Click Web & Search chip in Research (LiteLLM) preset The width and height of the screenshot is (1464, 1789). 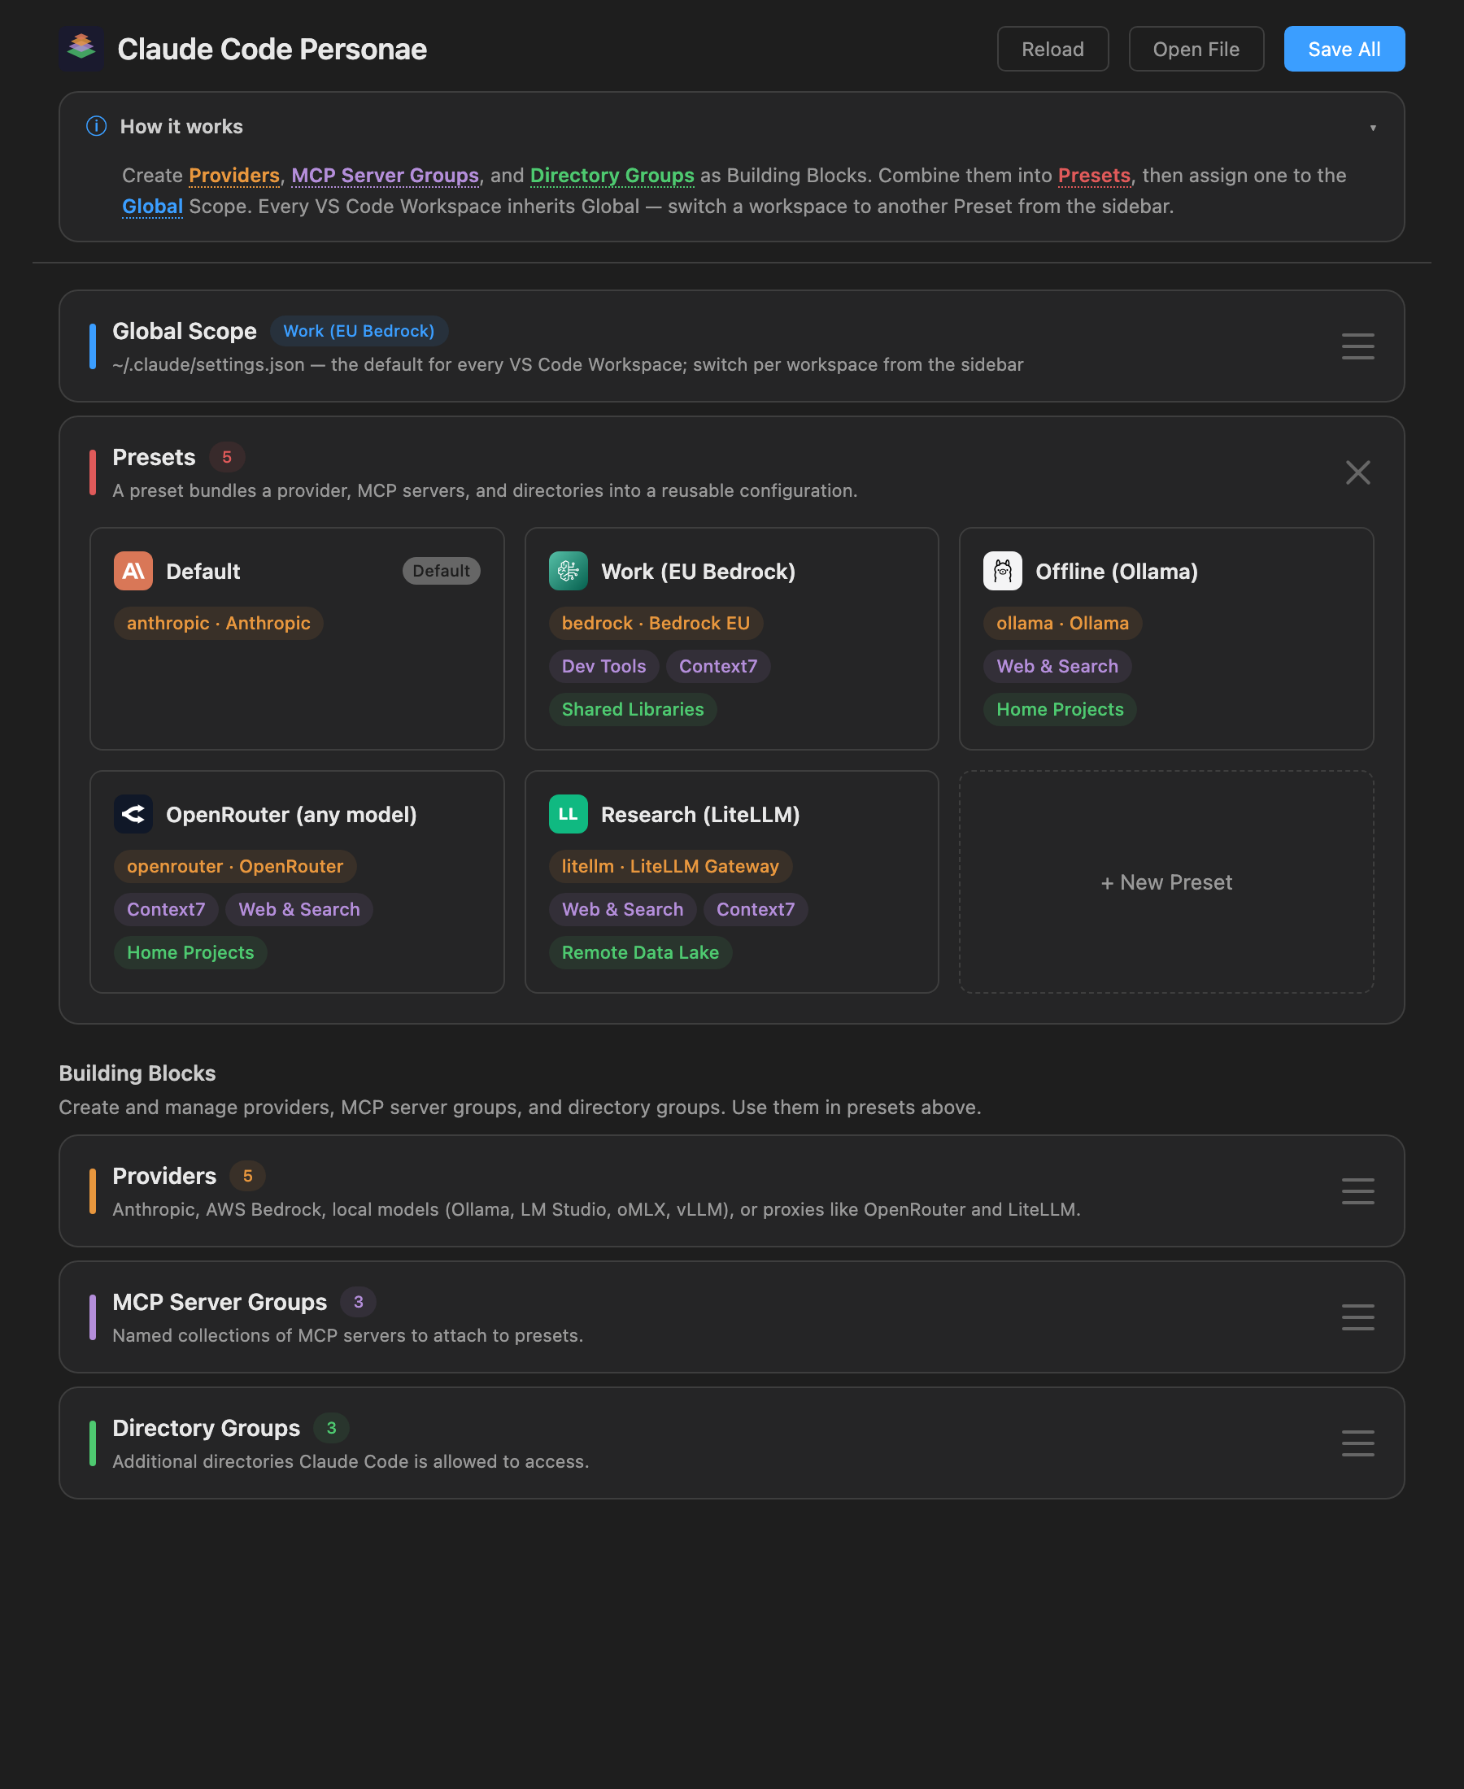pos(622,909)
